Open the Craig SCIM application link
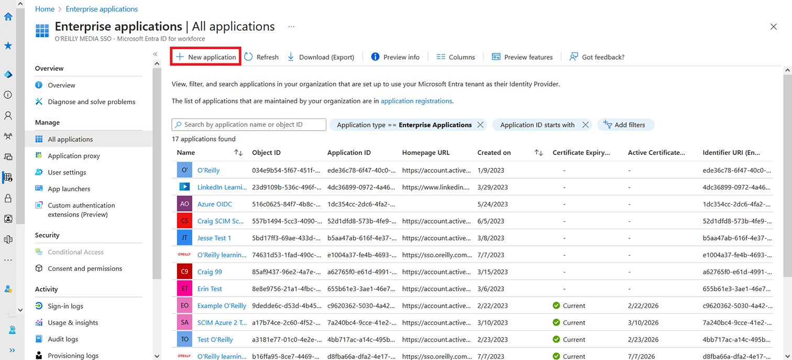792x360 pixels. [221, 221]
